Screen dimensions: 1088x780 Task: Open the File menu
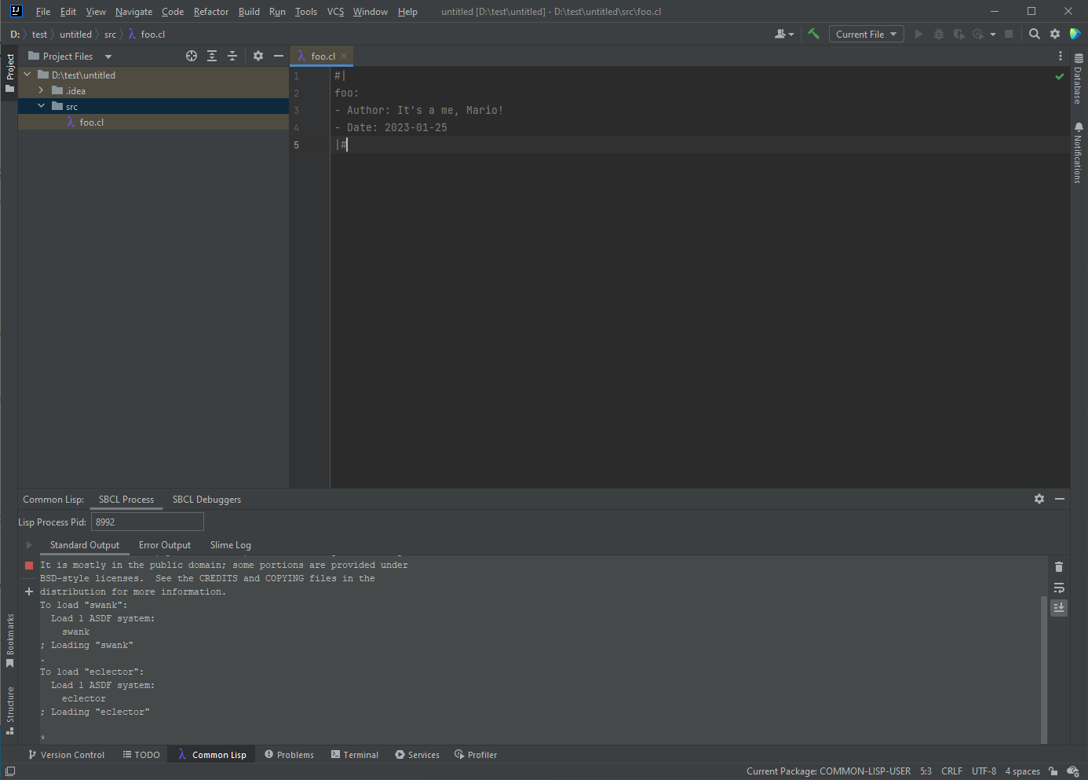point(43,12)
